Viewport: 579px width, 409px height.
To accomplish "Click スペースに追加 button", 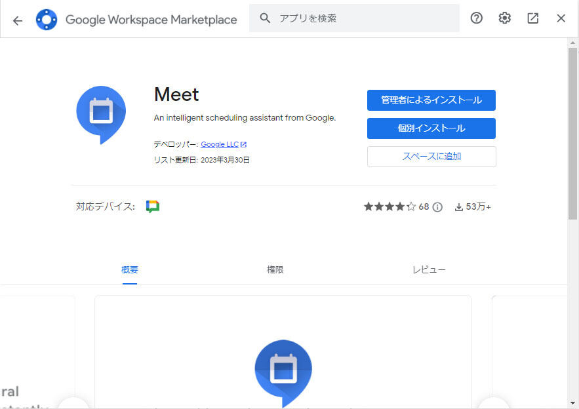I will [431, 157].
